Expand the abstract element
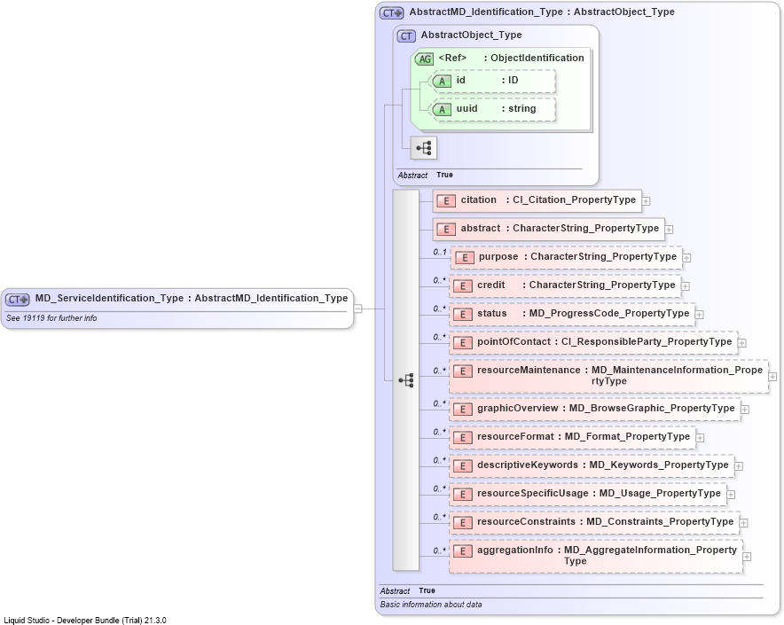Screen dimensions: 784x625 (669, 230)
